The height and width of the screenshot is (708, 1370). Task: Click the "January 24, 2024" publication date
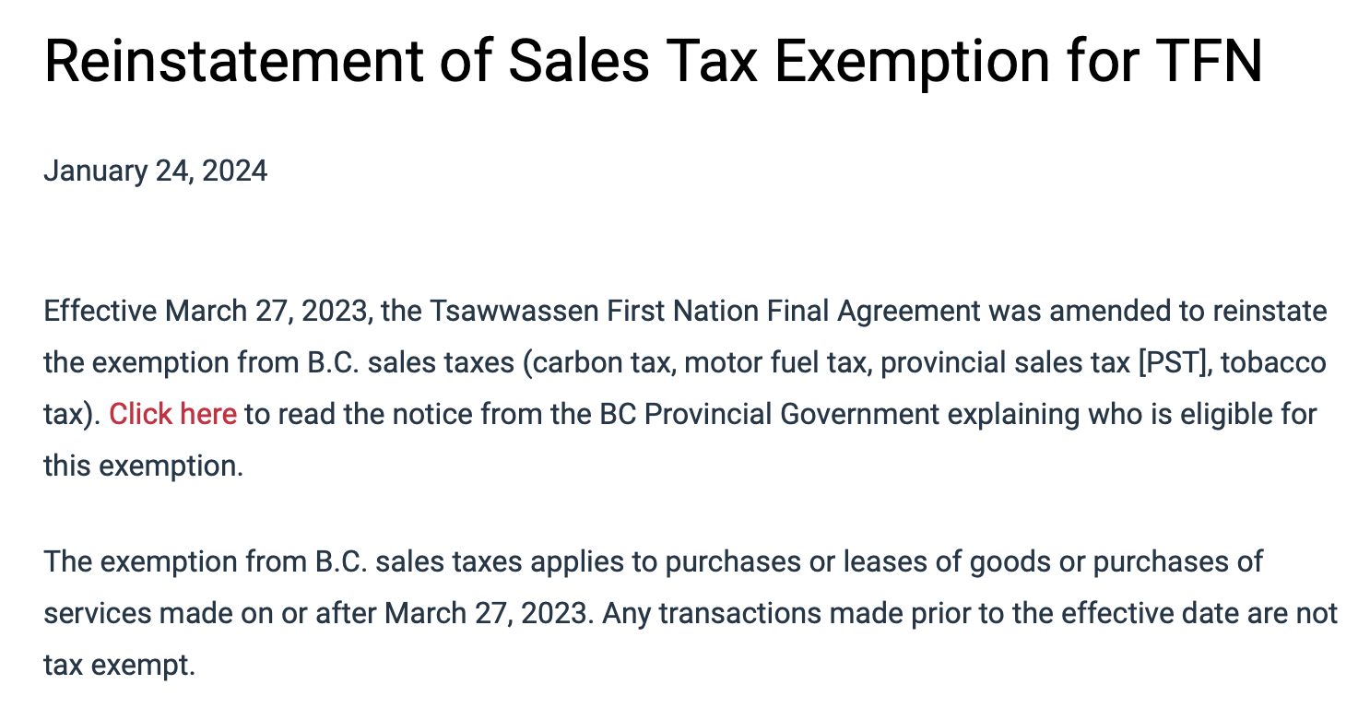point(156,171)
